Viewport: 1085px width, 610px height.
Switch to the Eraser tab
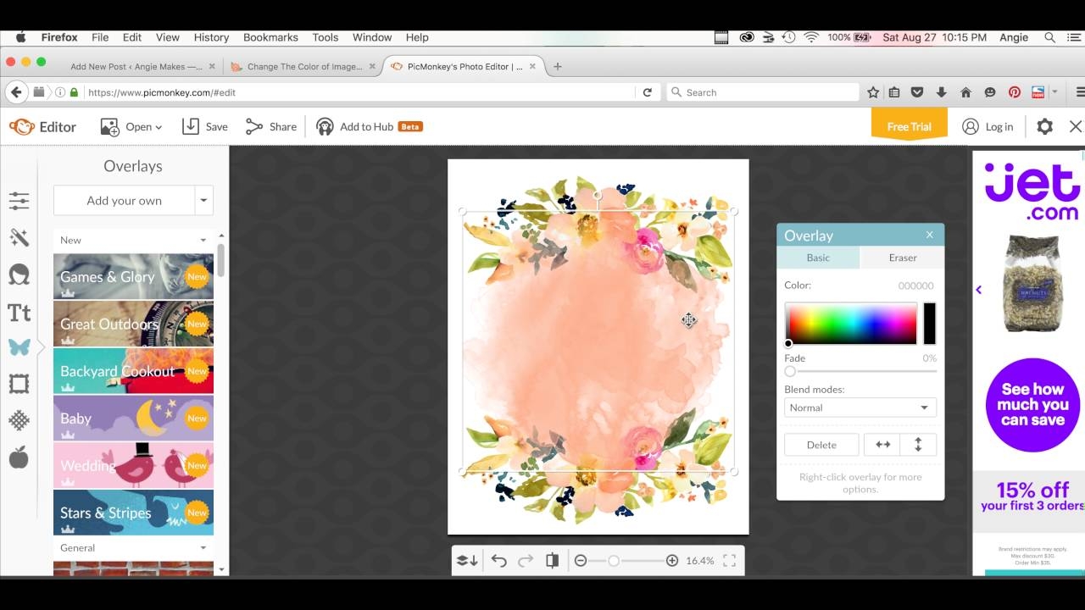902,258
